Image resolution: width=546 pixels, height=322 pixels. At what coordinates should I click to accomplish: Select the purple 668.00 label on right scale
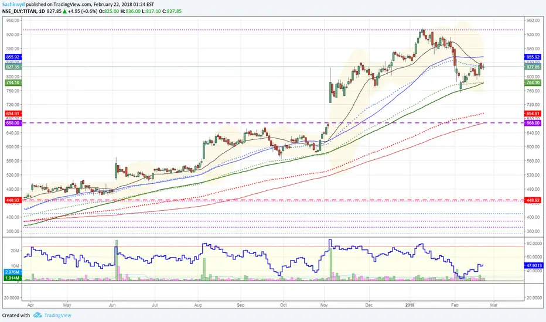[533, 123]
